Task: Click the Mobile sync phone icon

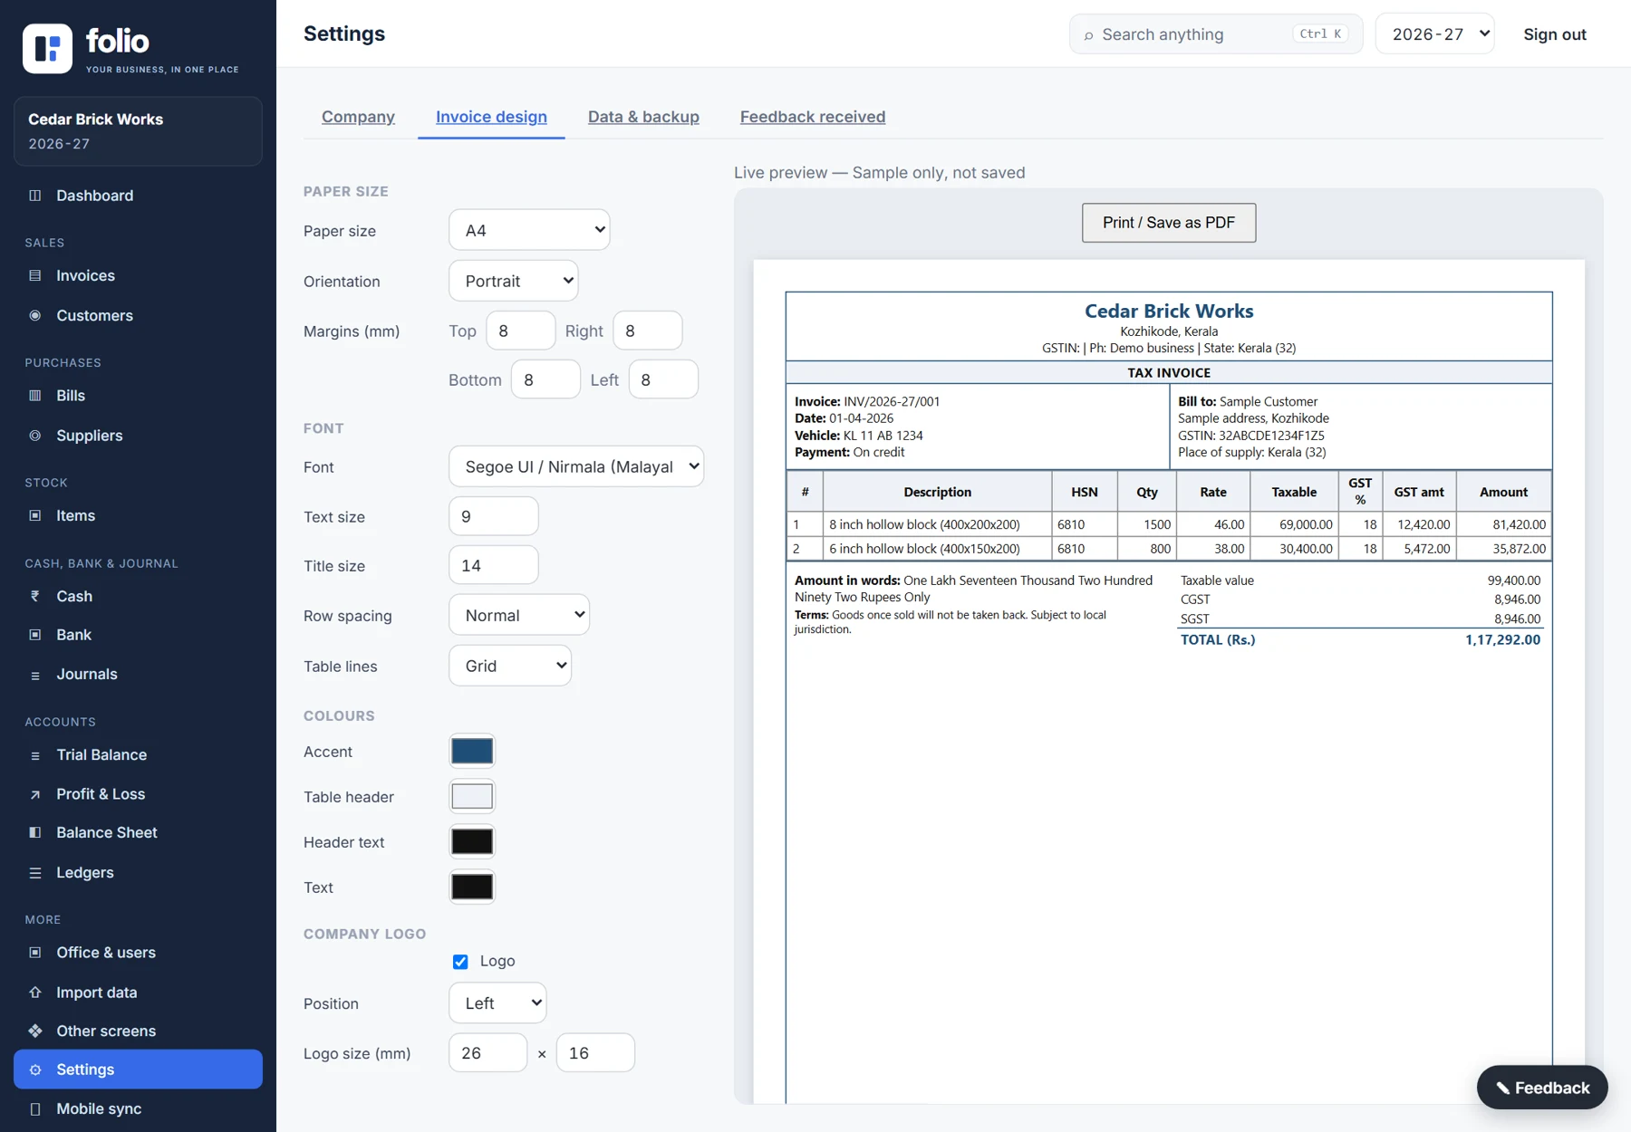Action: coord(35,1108)
